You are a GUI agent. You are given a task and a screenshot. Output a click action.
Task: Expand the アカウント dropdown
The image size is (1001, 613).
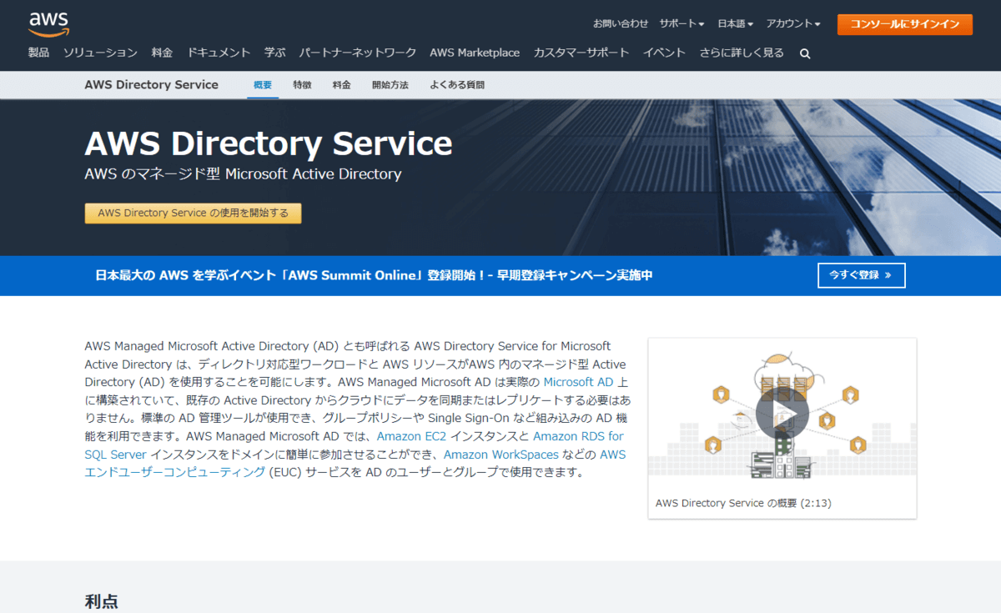coord(793,23)
